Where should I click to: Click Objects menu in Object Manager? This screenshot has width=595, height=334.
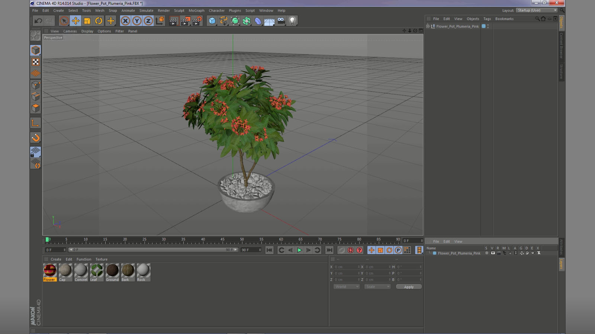pyautogui.click(x=473, y=19)
